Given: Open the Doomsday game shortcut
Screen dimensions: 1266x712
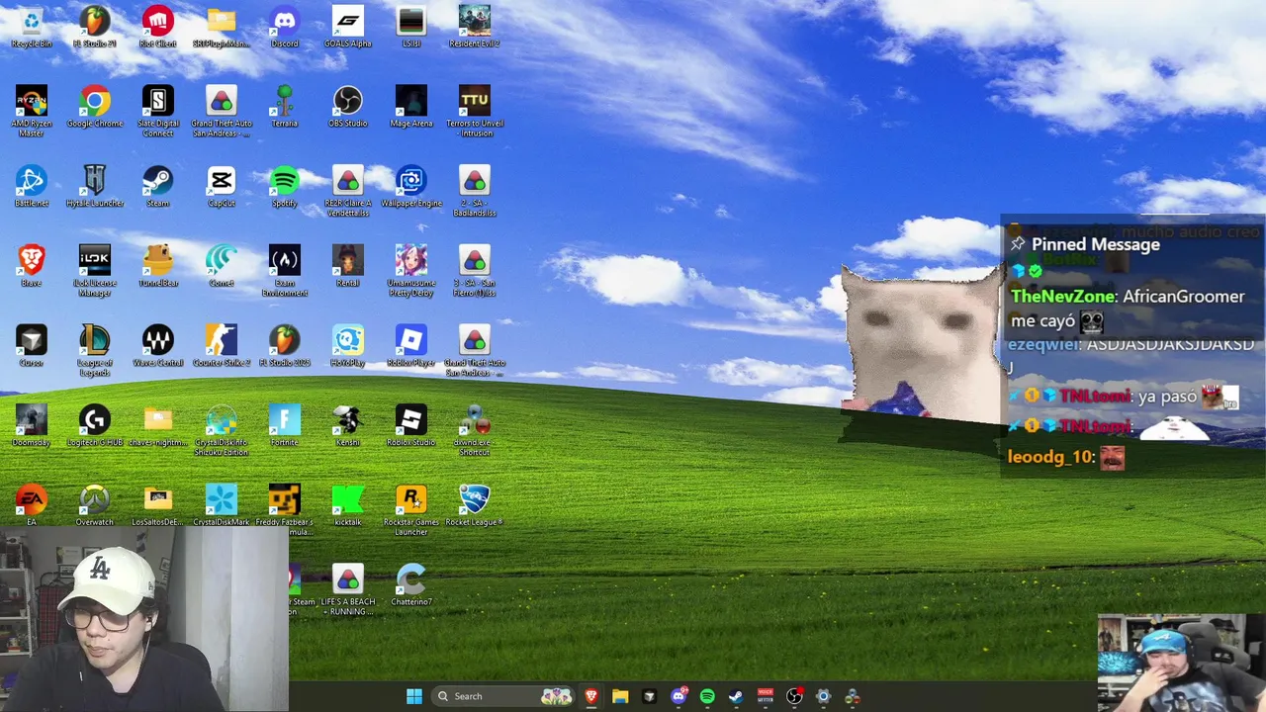Looking at the screenshot, I should [x=32, y=426].
